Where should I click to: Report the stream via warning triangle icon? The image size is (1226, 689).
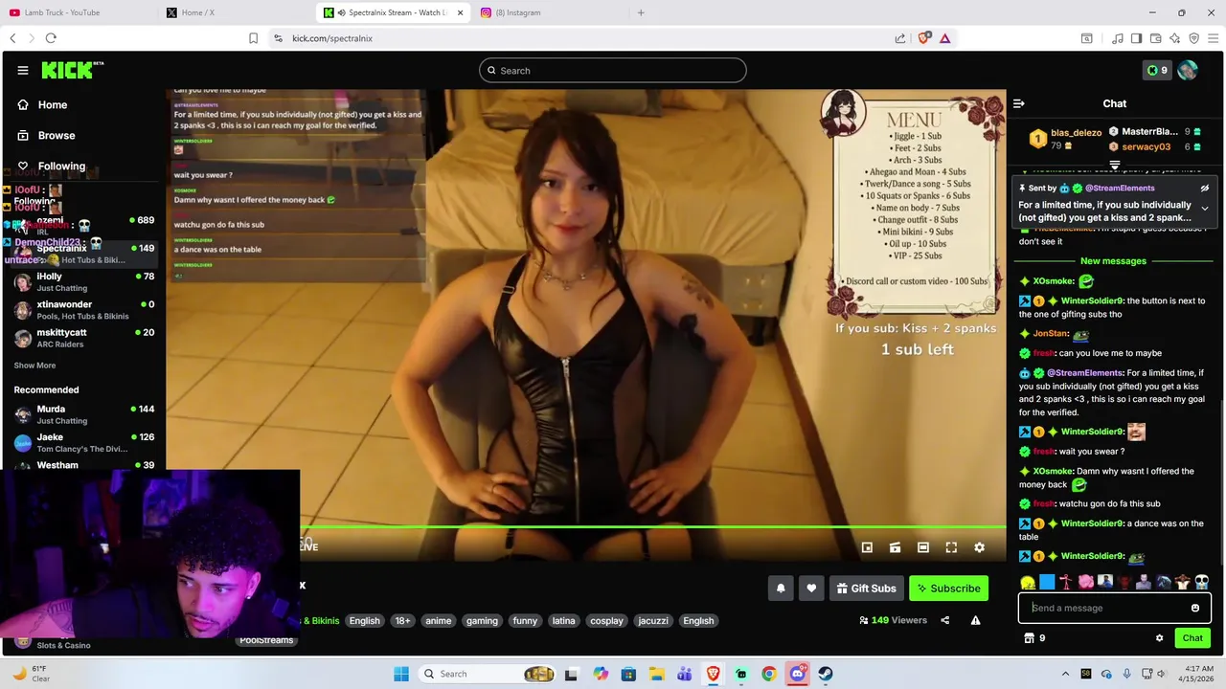click(x=975, y=620)
